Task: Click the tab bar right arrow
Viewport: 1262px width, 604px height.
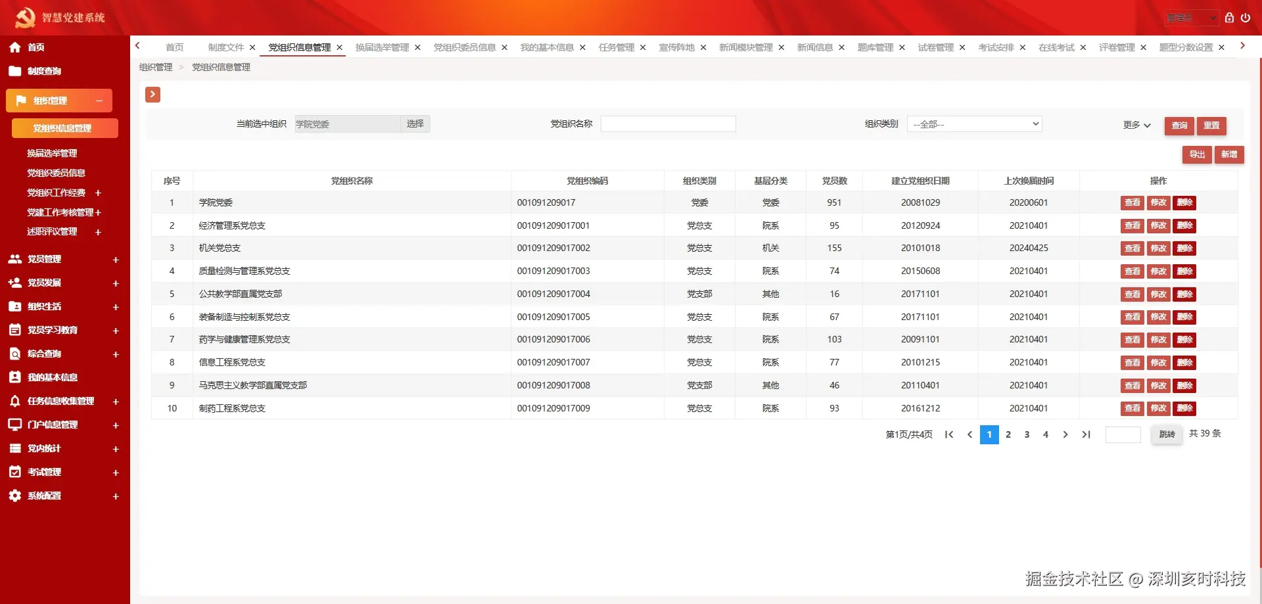Action: (x=1242, y=46)
